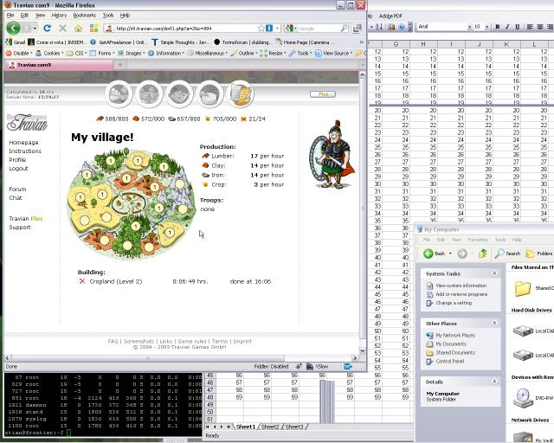554x443 pixels.
Task: Cancel the Cropland Level 2 construction with red X
Action: [82, 281]
